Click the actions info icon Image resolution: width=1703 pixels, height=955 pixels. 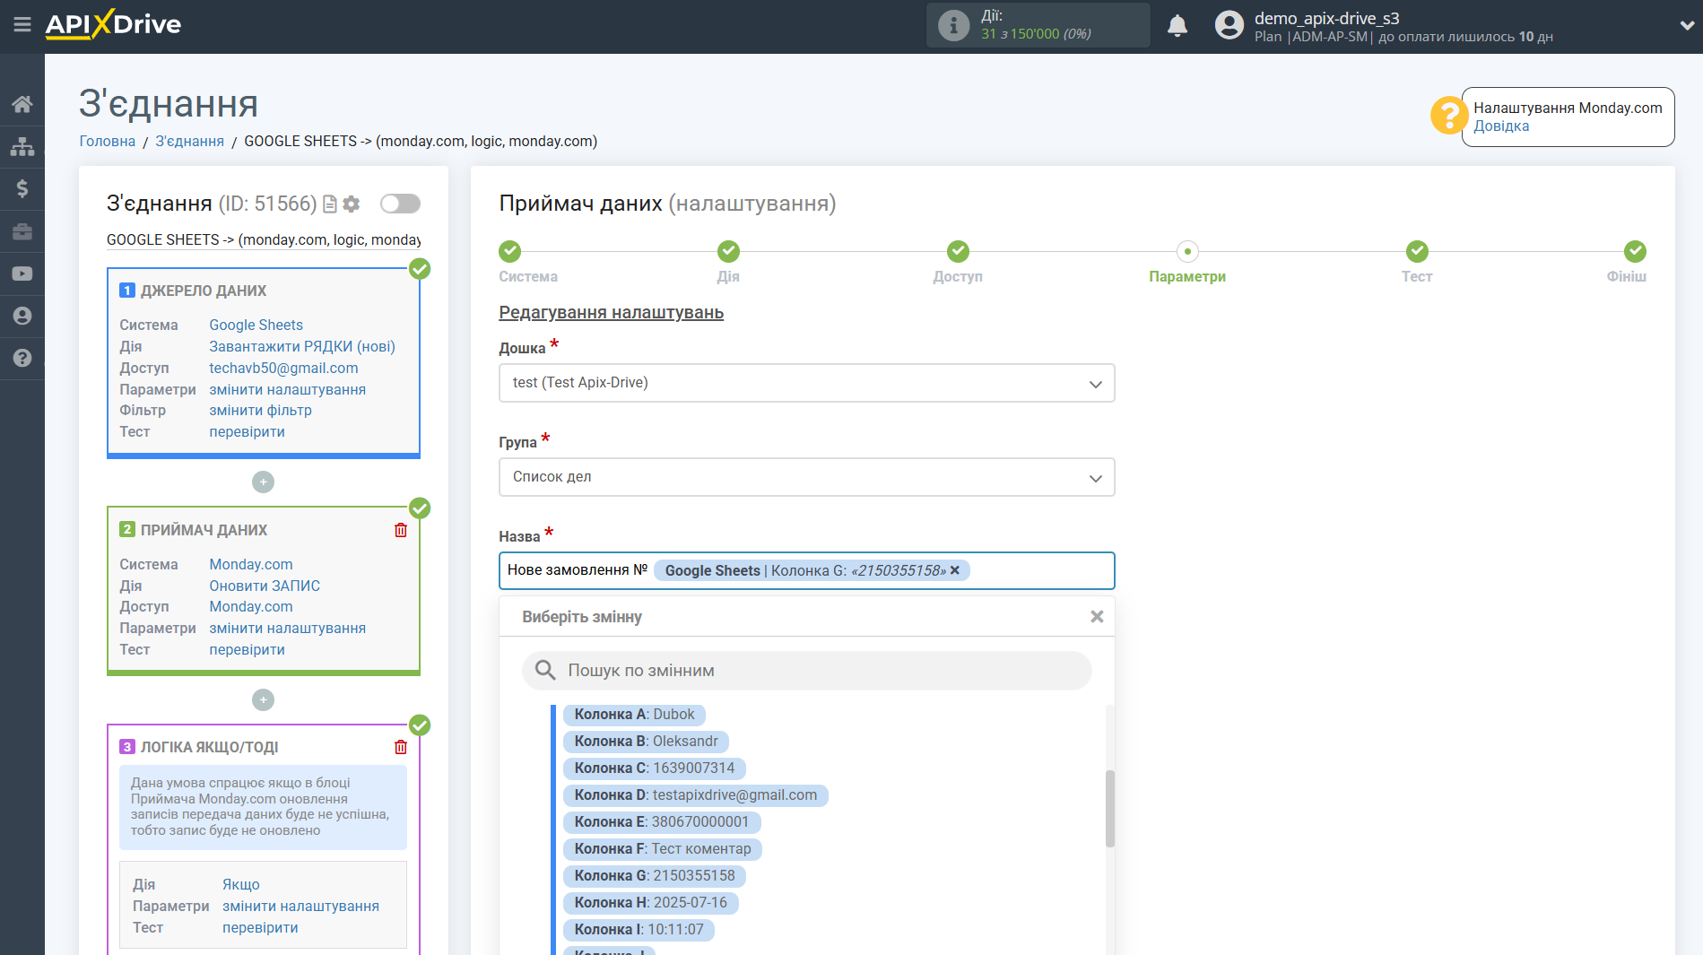(953, 25)
